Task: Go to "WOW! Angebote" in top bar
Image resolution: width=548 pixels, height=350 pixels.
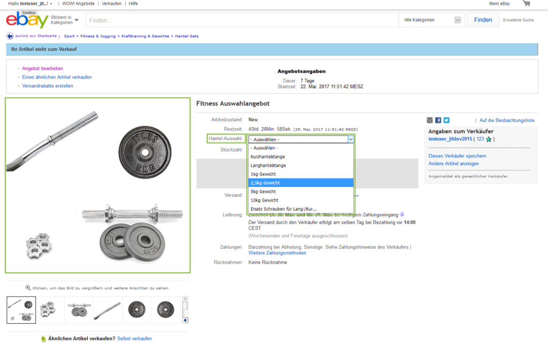Action: tap(79, 4)
